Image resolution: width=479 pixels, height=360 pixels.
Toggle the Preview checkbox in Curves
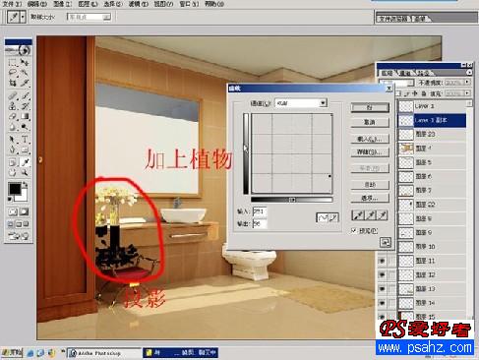tap(353, 230)
